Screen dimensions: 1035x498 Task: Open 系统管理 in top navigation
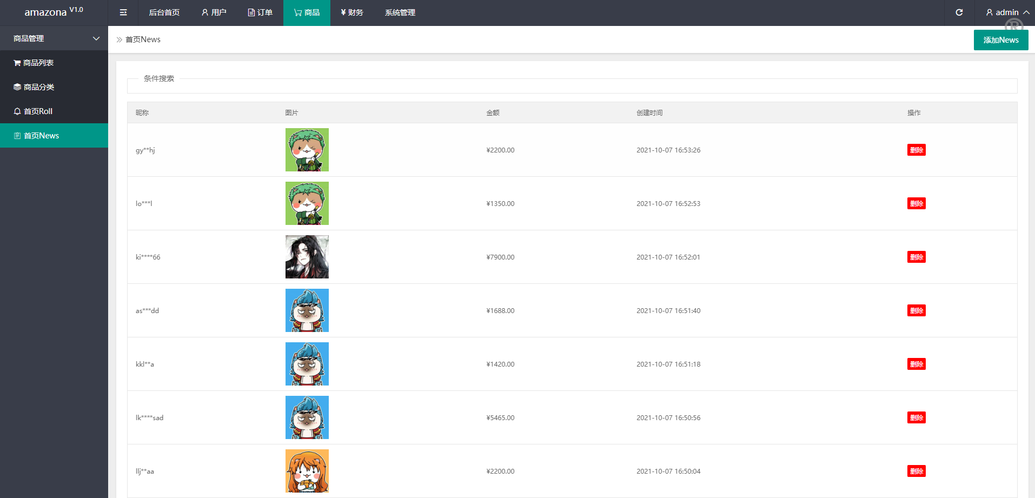coord(400,12)
